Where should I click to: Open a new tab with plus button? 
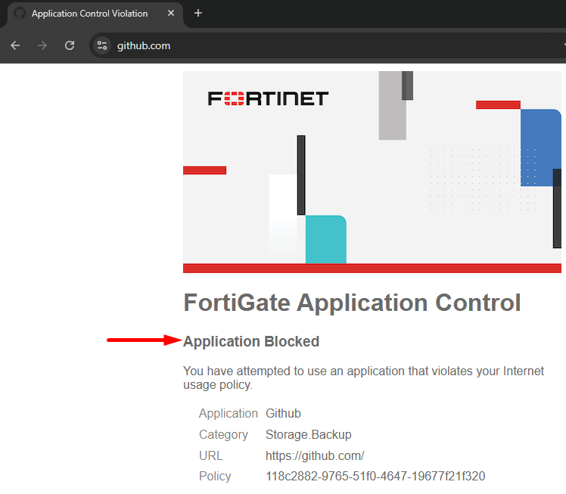pos(198,14)
